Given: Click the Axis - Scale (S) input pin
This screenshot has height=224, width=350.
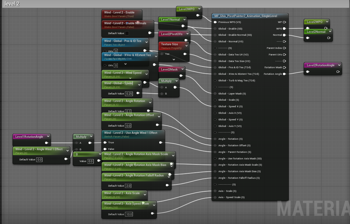Looking at the screenshot, I should (215, 191).
